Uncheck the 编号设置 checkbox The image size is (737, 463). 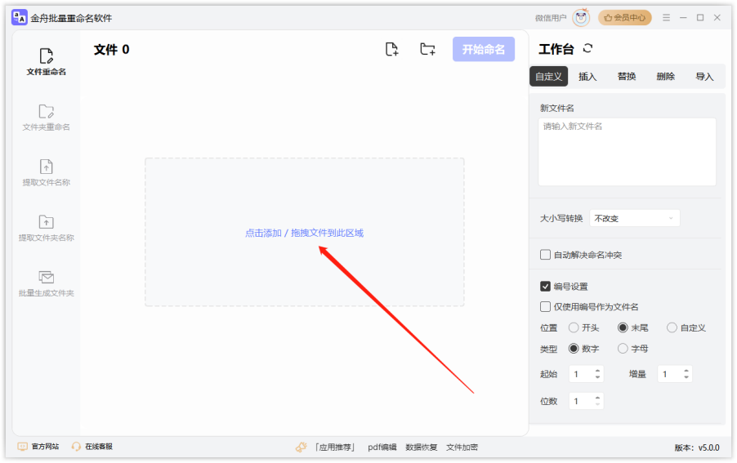pos(545,287)
